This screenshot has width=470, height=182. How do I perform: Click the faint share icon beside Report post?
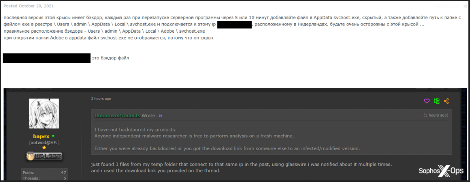click(465, 6)
